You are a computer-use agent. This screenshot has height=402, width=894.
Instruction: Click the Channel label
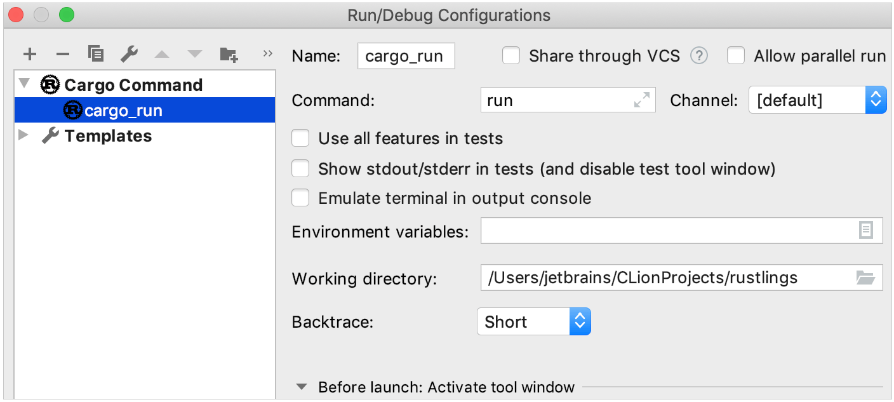(x=704, y=100)
